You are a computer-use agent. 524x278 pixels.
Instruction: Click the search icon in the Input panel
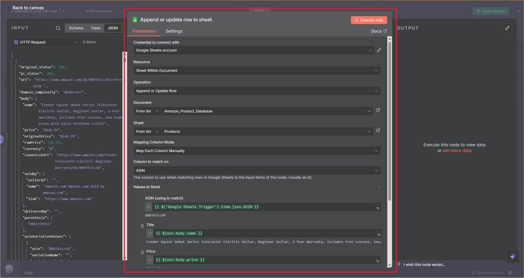pos(58,28)
